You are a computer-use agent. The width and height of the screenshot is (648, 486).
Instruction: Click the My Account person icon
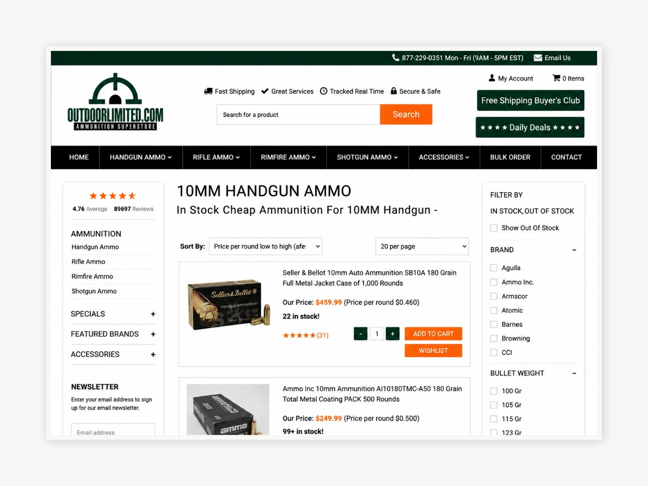pos(492,78)
